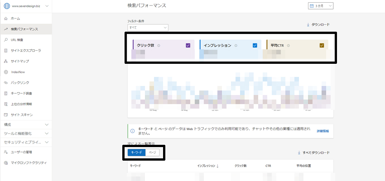
Task: Click the IndexNow gear icon
Action: pyautogui.click(x=6, y=72)
